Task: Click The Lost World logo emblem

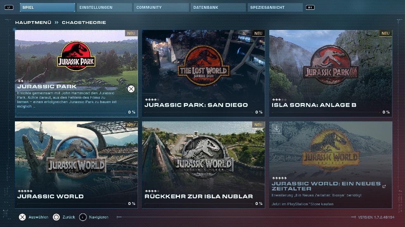Action: point(203,66)
